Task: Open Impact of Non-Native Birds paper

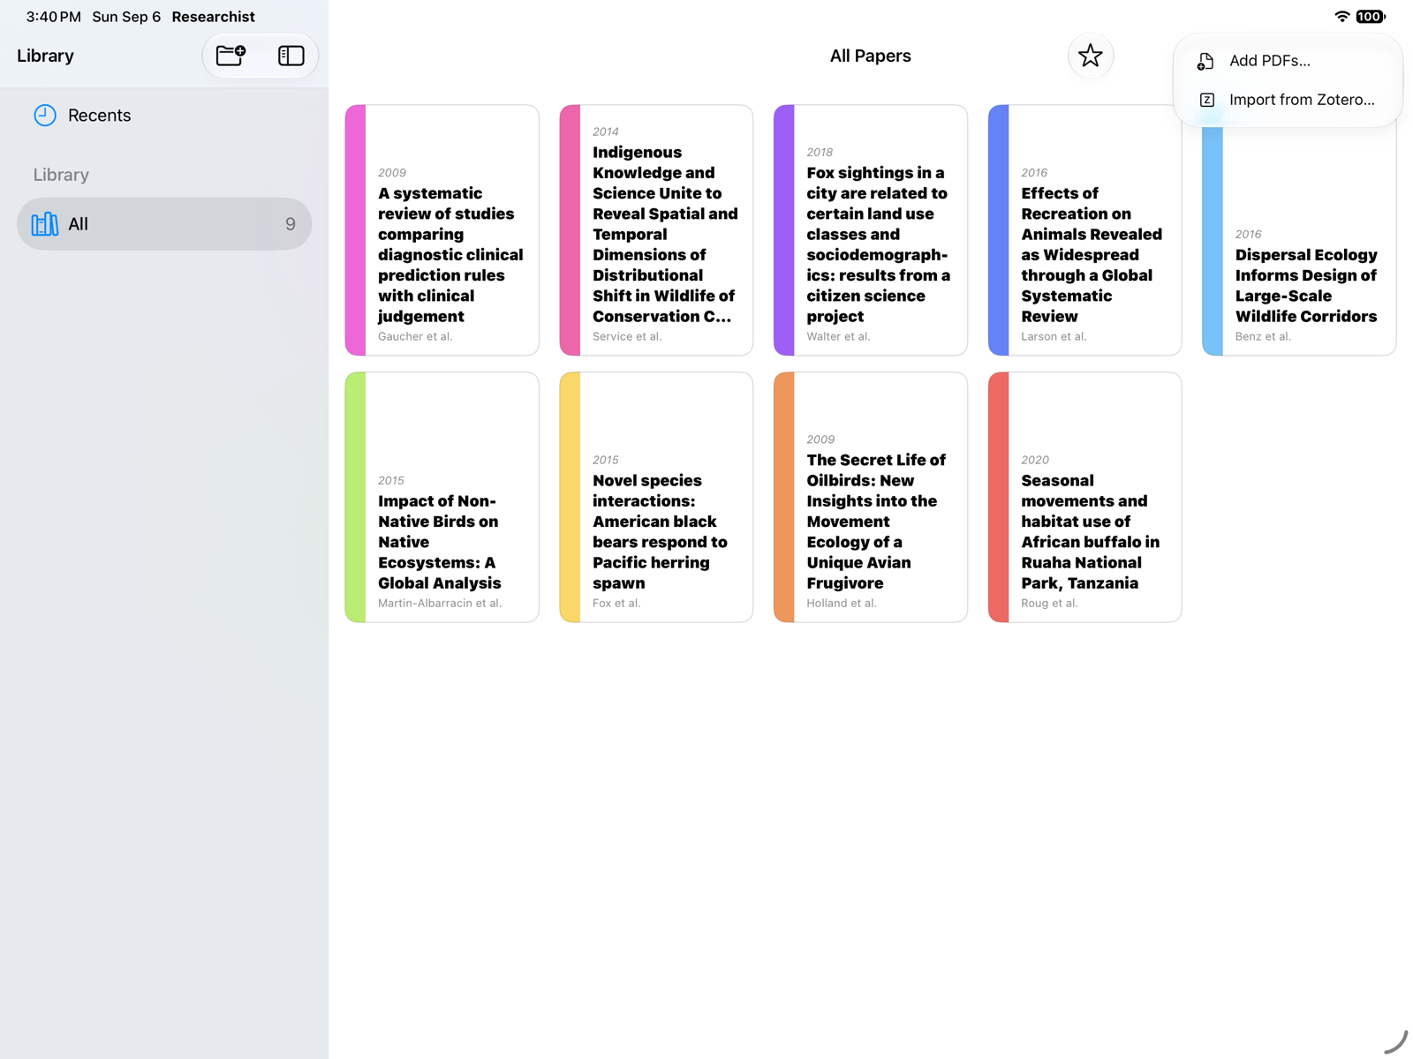Action: [442, 497]
